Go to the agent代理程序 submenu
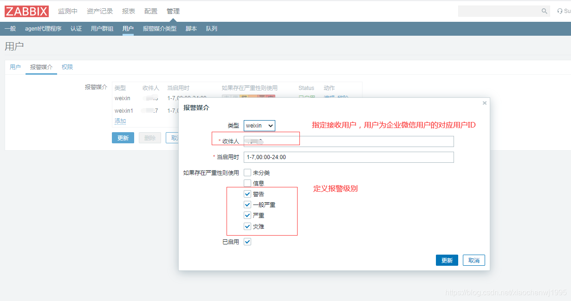 point(43,29)
